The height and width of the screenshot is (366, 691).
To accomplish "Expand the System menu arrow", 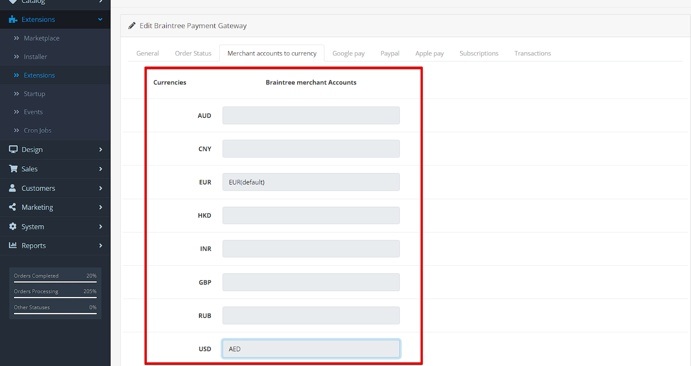I will coord(101,227).
